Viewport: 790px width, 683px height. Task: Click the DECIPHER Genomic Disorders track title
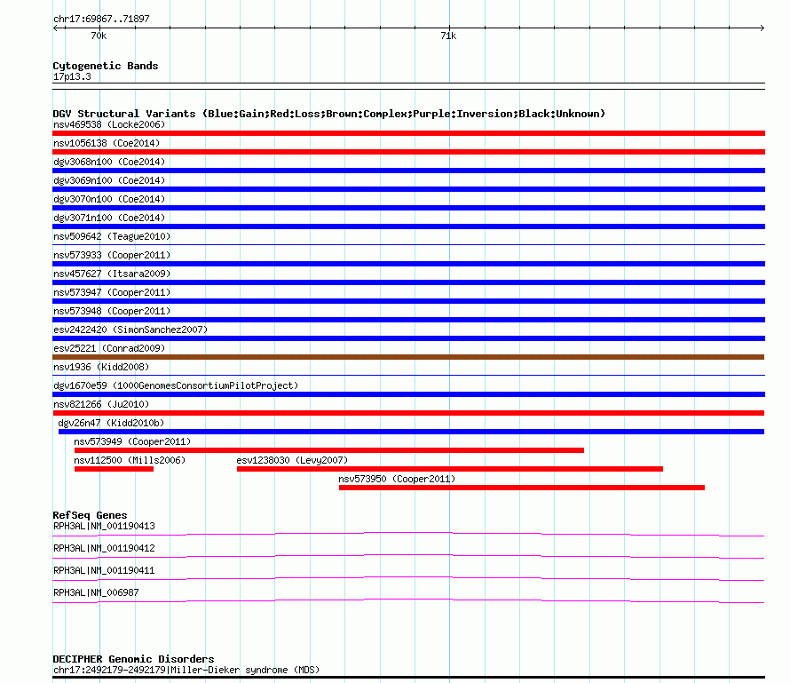point(133,659)
